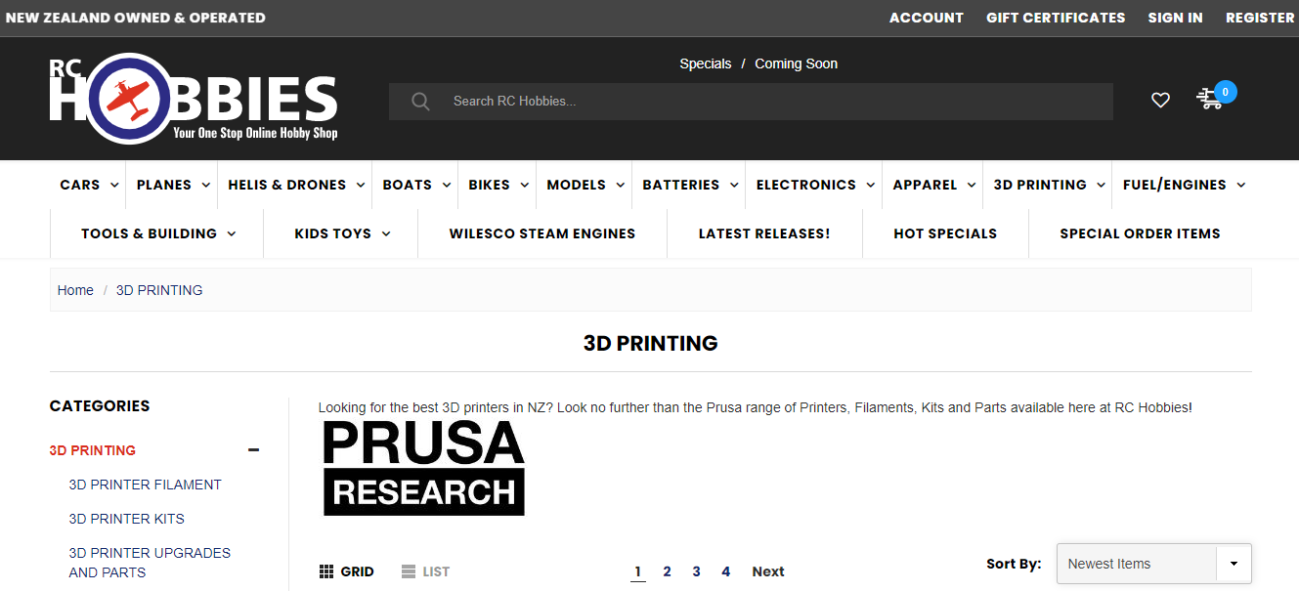The image size is (1299, 591).
Task: Expand the PLANES menu chevron
Action: (205, 185)
